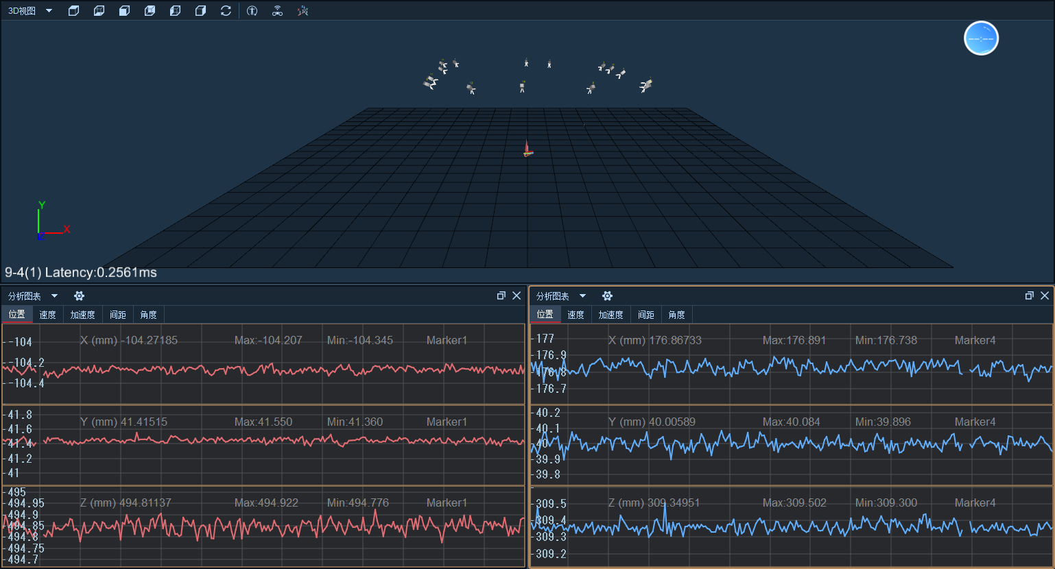Switch to 加速度 tab in right panel
This screenshot has height=569, width=1055.
(611, 315)
